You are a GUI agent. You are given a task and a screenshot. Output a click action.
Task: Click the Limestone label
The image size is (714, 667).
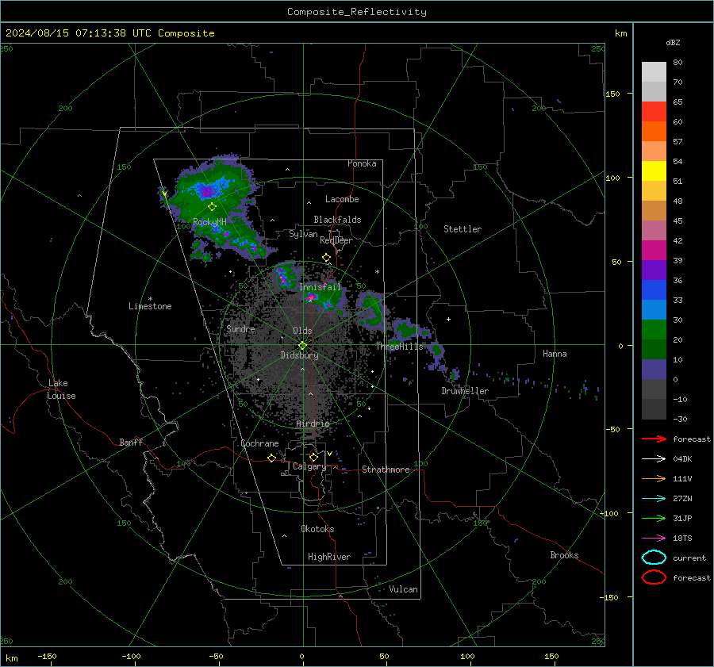pos(150,306)
